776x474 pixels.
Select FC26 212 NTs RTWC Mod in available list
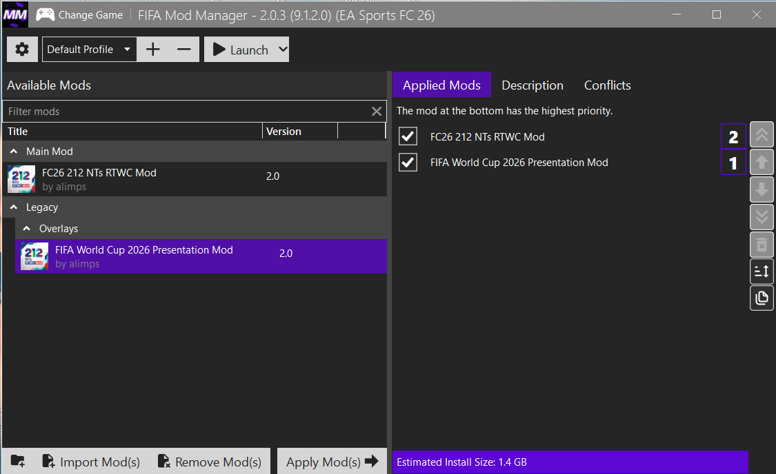[195, 179]
